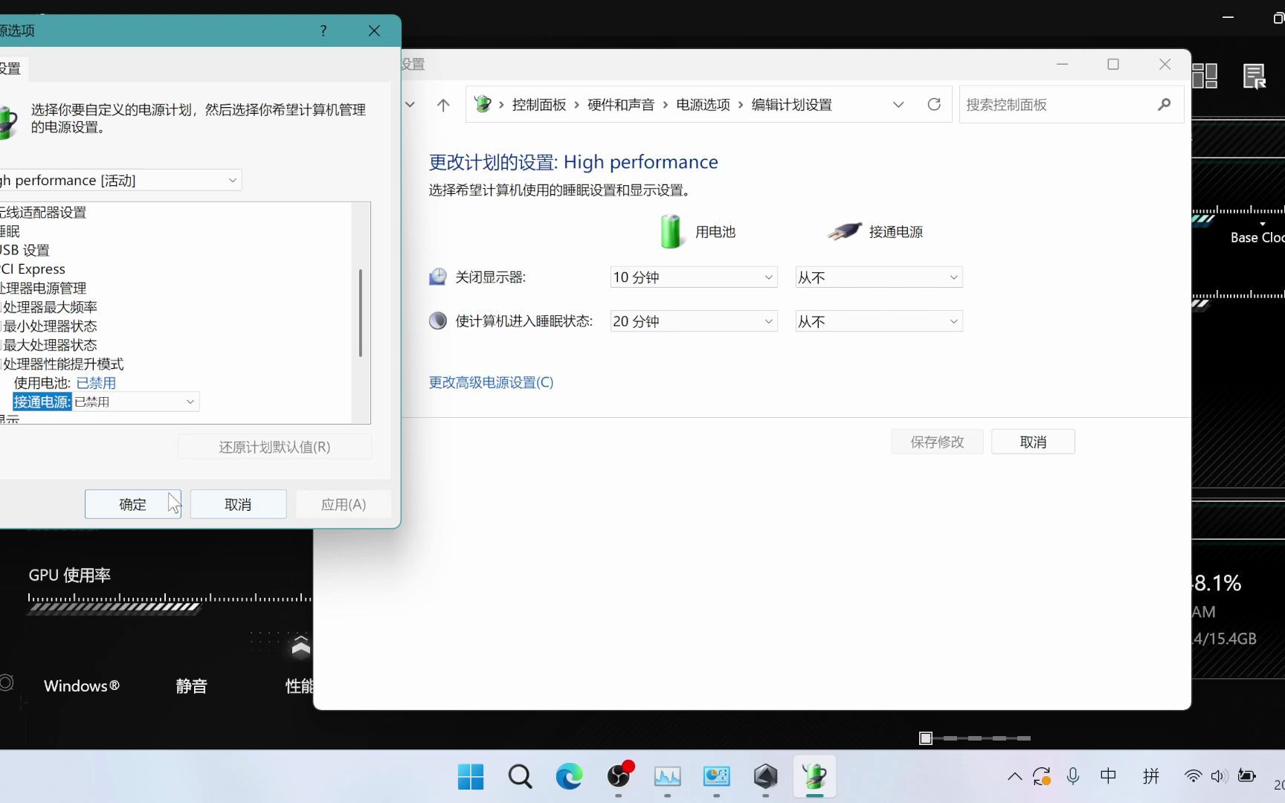
Task: Select the 无线适配器设置 tree item
Action: coord(43,212)
